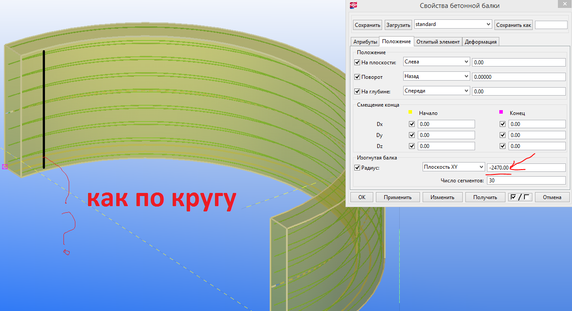Open the Слева plane position dropdown

tap(437, 62)
